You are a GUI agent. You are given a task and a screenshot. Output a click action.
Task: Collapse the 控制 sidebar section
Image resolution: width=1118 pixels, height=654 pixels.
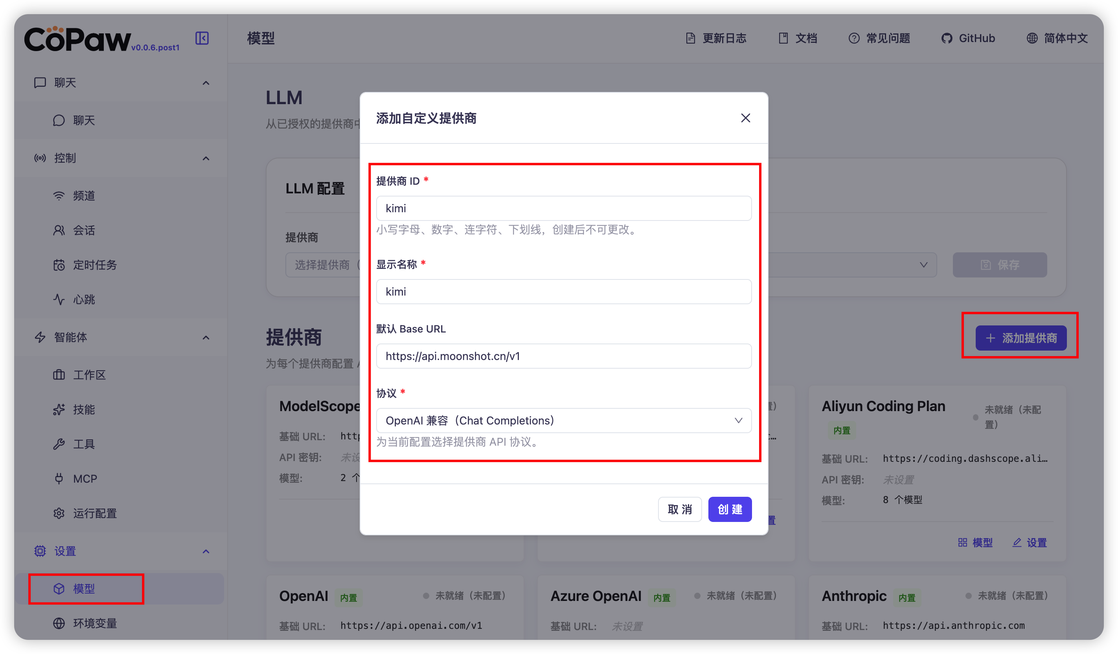coord(206,158)
